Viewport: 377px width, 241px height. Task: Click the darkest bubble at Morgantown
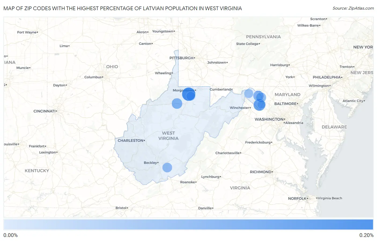point(188,94)
